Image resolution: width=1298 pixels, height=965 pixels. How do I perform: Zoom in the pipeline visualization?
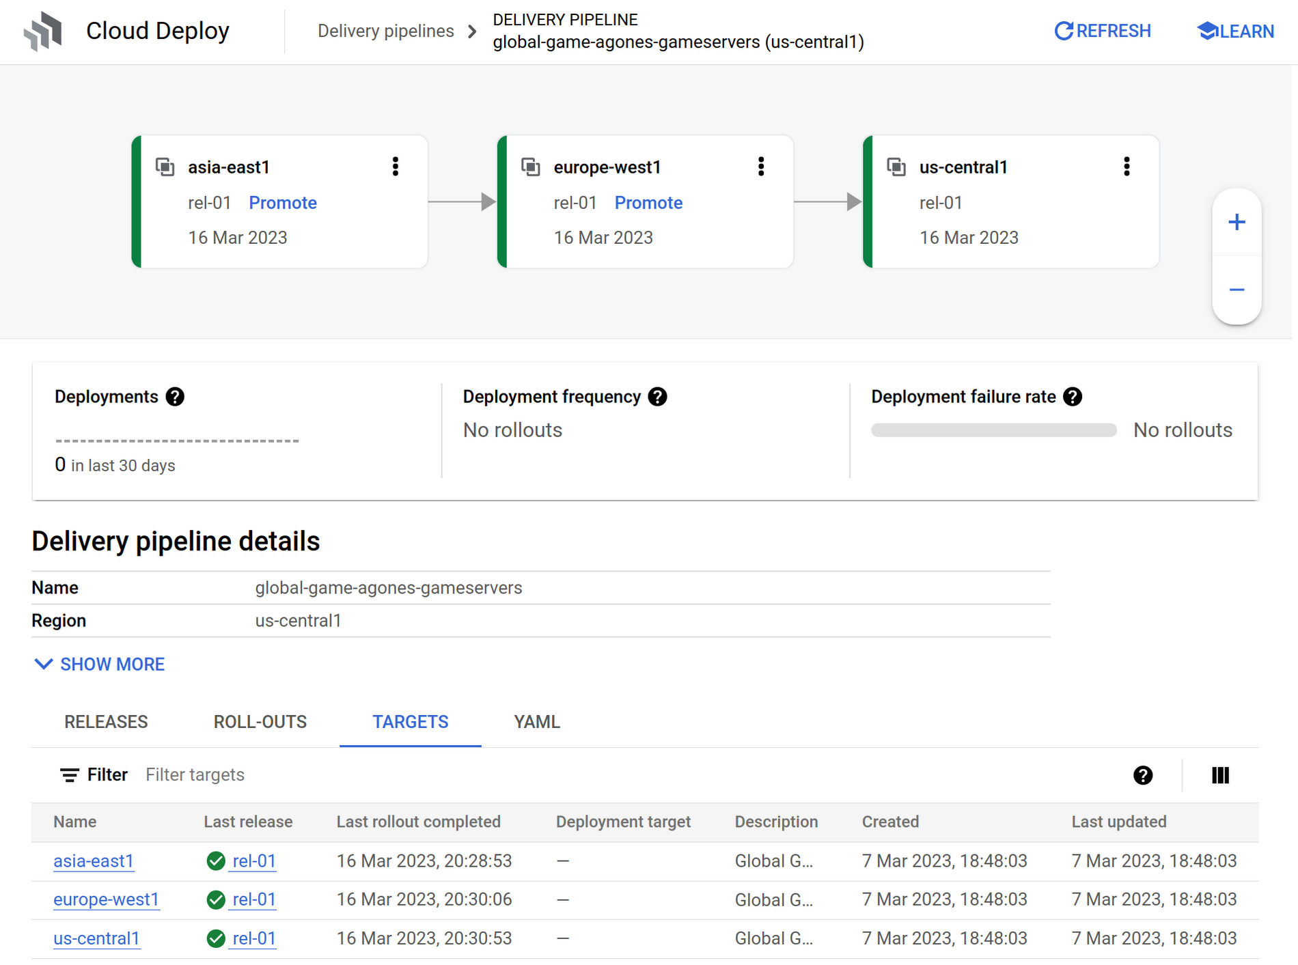click(1237, 223)
